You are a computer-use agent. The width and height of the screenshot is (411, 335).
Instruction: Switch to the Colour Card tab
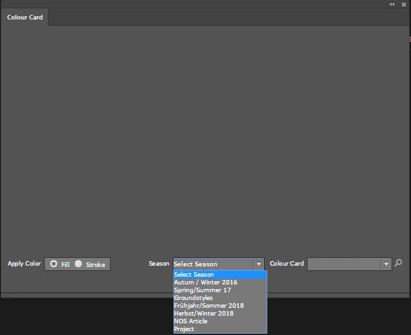click(25, 17)
